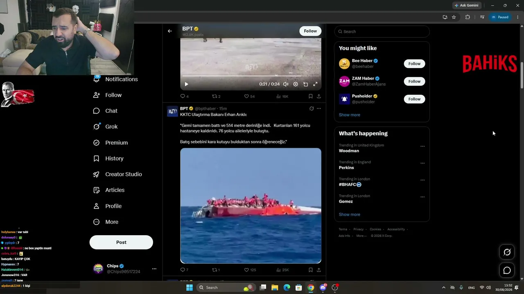Open Chrome media controls icon
Image resolution: width=524 pixels, height=294 pixels.
[x=482, y=17]
